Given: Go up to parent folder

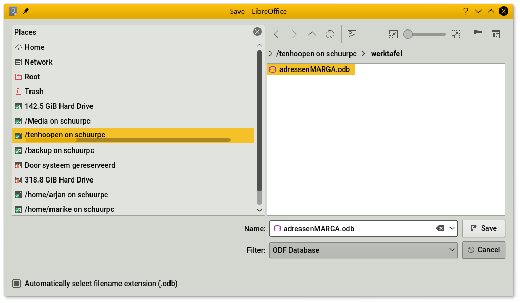Looking at the screenshot, I should click(x=312, y=34).
